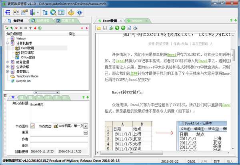
Task: Click the print icon in document toolbar
Action: [x=135, y=28]
